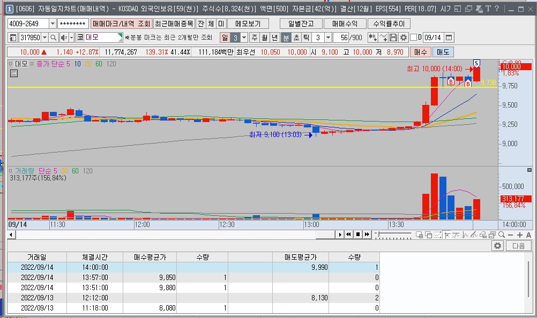The width and height of the screenshot is (537, 318).
Task: Play chart replay forward
Action: [x=340, y=234]
